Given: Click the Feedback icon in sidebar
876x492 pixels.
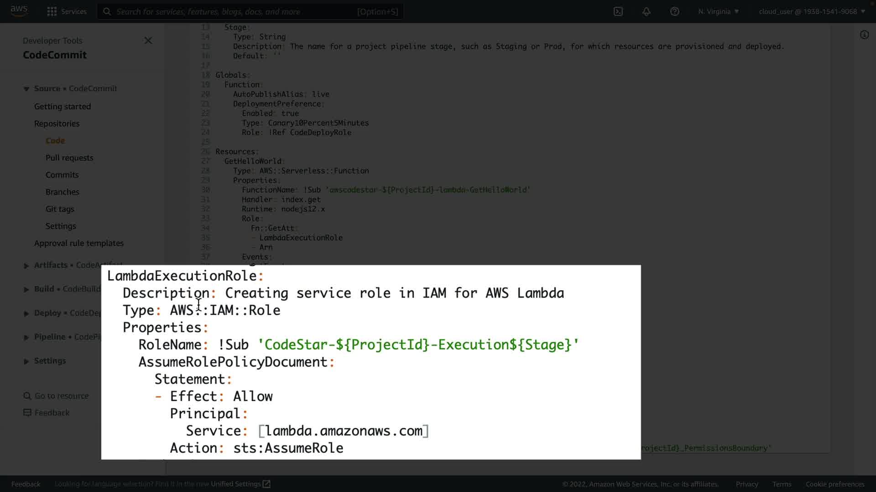Looking at the screenshot, I should point(27,413).
